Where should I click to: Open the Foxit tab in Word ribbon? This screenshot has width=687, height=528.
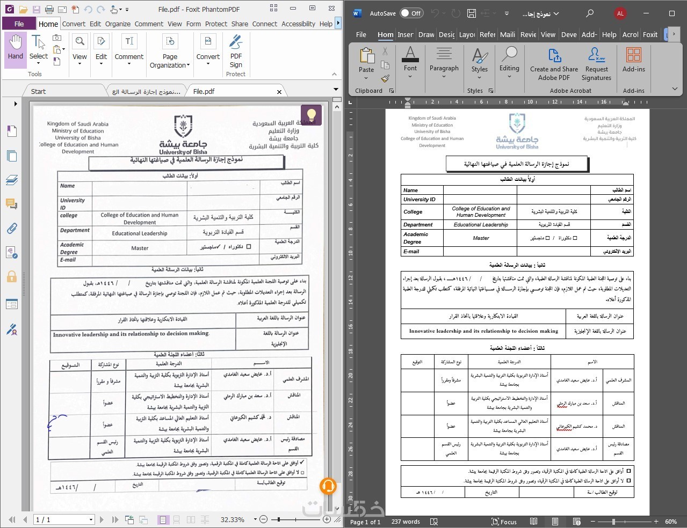pos(650,34)
